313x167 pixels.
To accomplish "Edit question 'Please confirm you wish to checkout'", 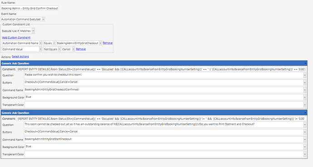I will coord(163,75).
